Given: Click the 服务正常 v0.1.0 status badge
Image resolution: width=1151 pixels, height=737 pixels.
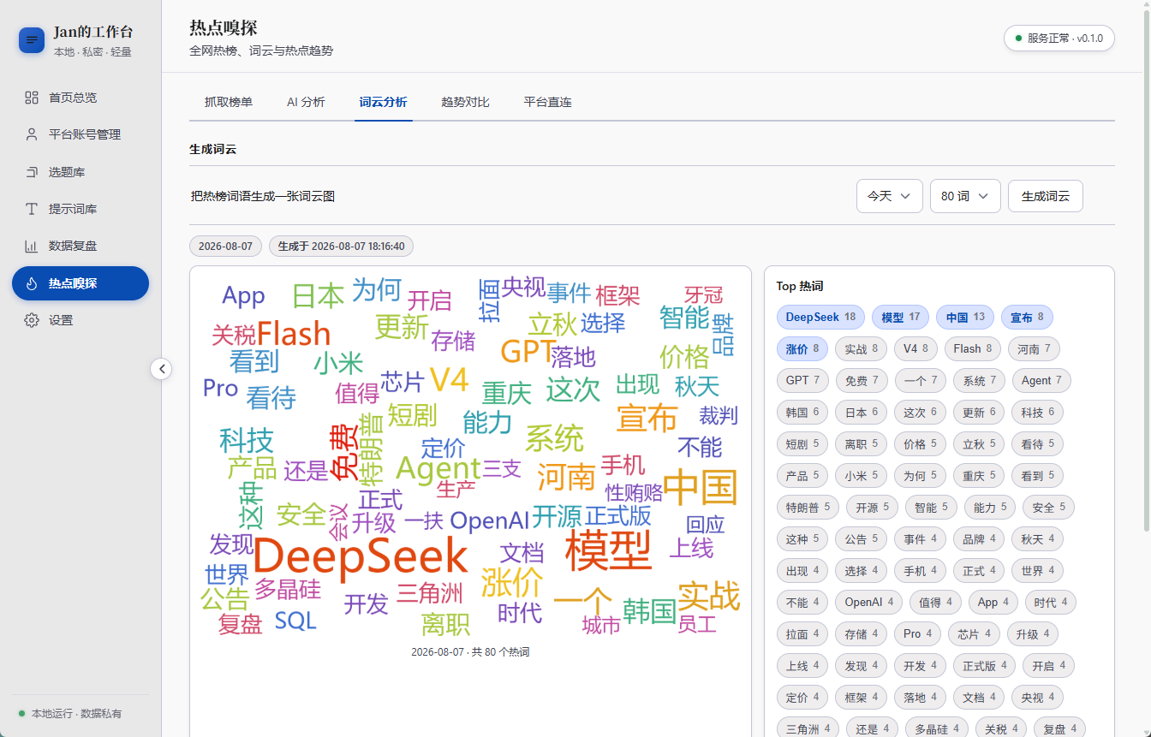Looking at the screenshot, I should 1059,38.
